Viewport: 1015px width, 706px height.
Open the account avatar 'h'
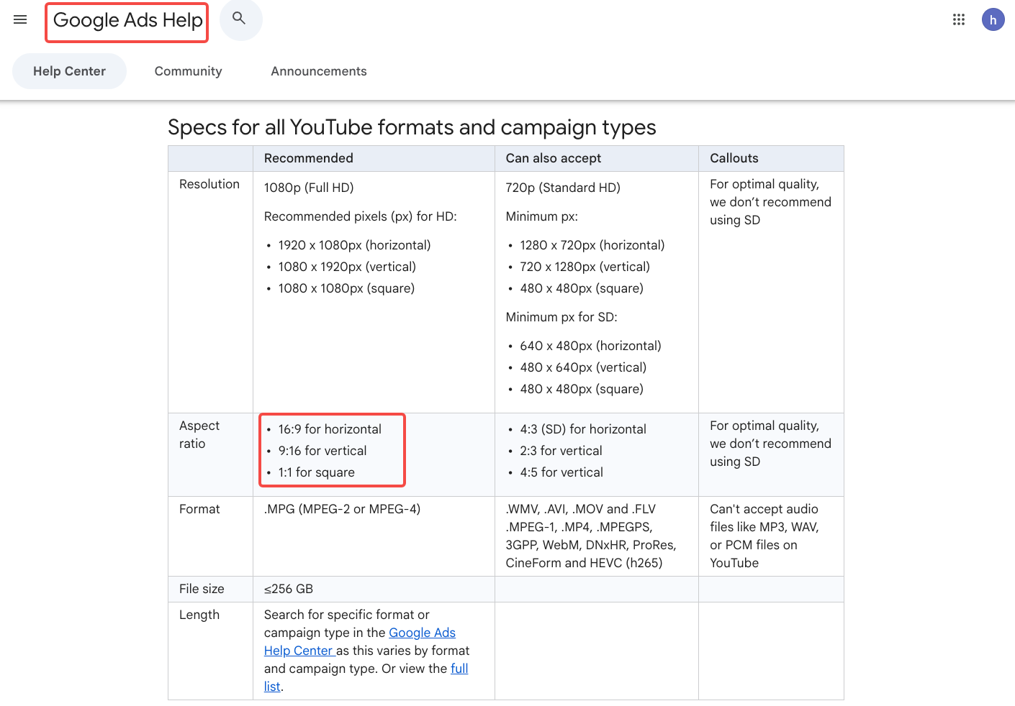coord(993,19)
